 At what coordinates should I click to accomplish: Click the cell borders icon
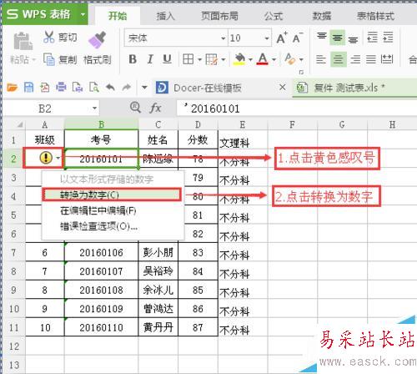coord(188,59)
